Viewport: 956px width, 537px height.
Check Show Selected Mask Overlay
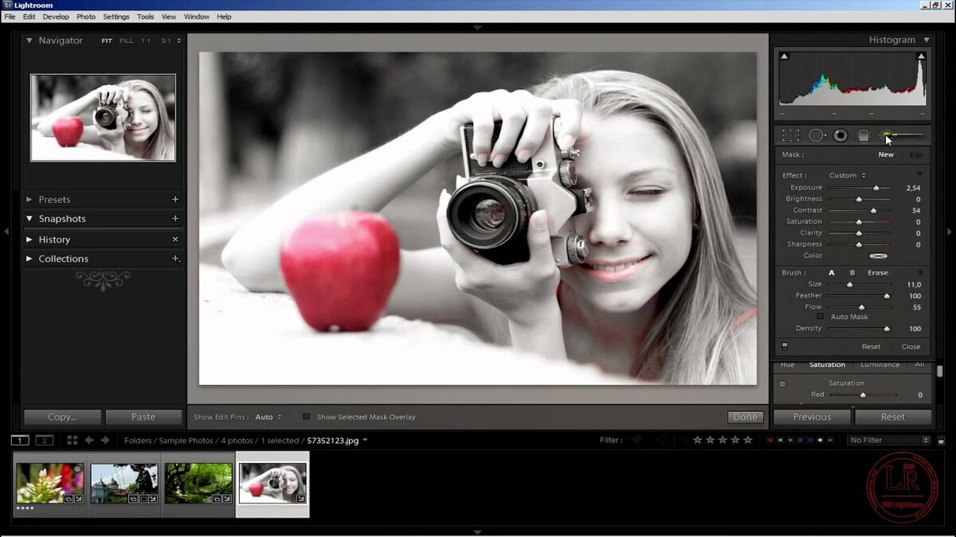point(306,417)
